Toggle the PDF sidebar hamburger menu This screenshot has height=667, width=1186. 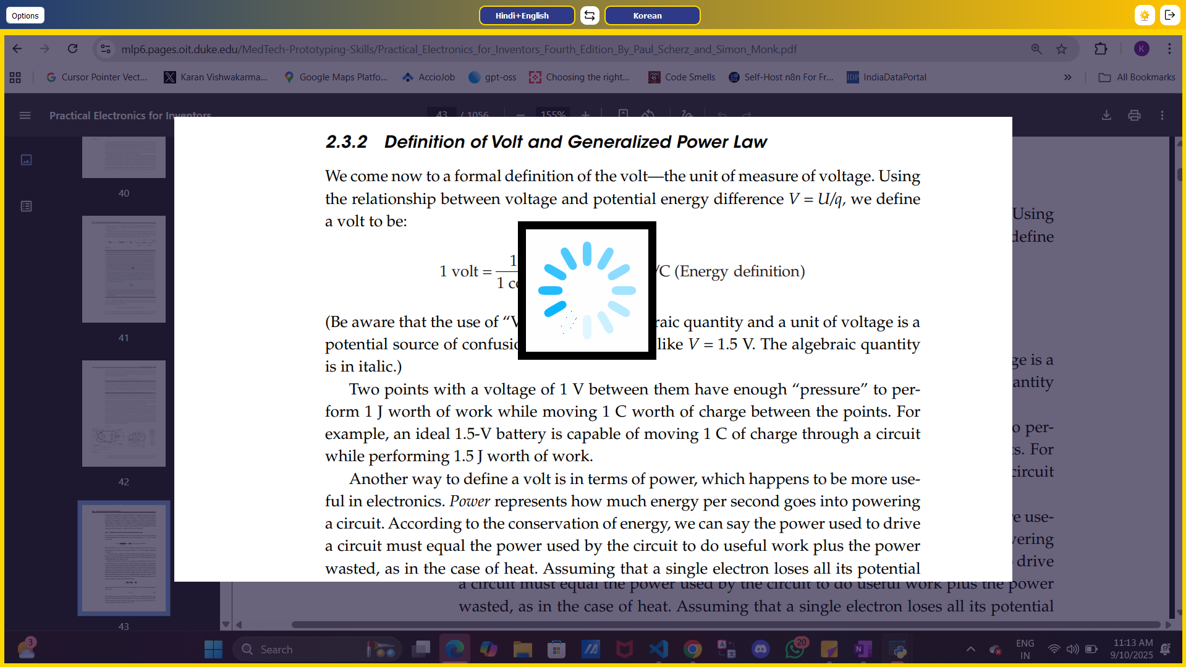(x=25, y=116)
